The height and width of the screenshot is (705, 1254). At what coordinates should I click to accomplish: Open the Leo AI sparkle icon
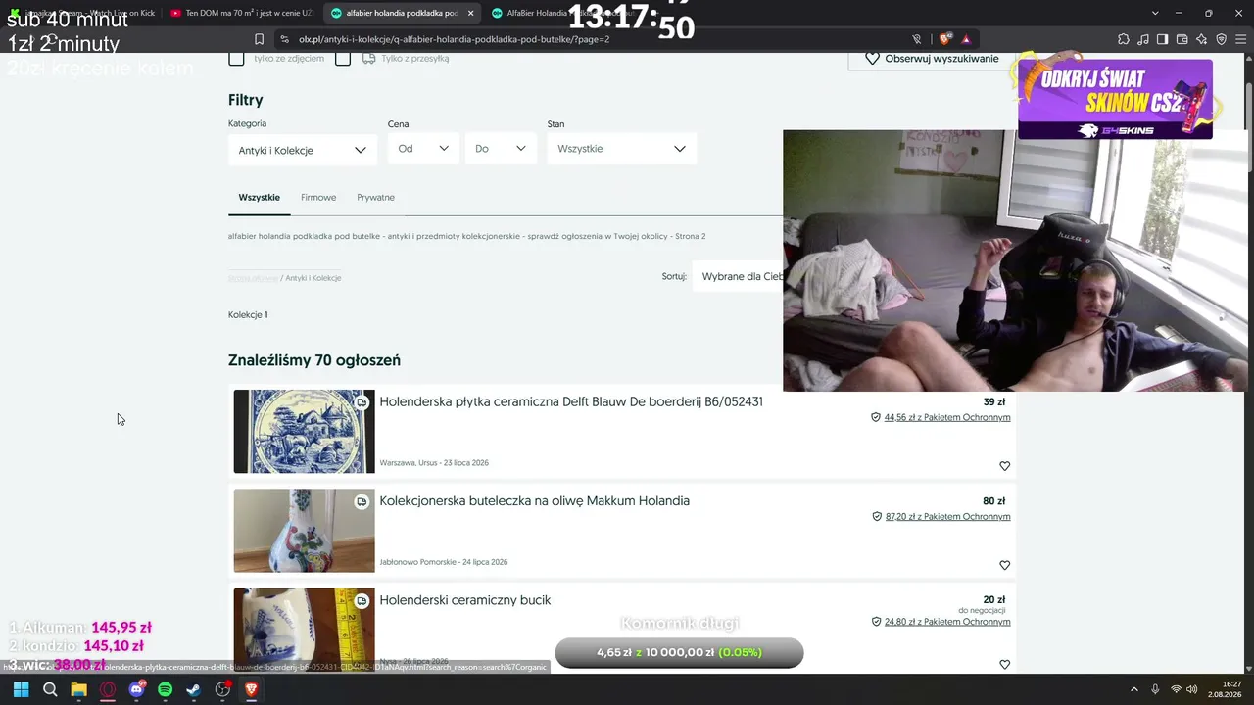[1201, 39]
